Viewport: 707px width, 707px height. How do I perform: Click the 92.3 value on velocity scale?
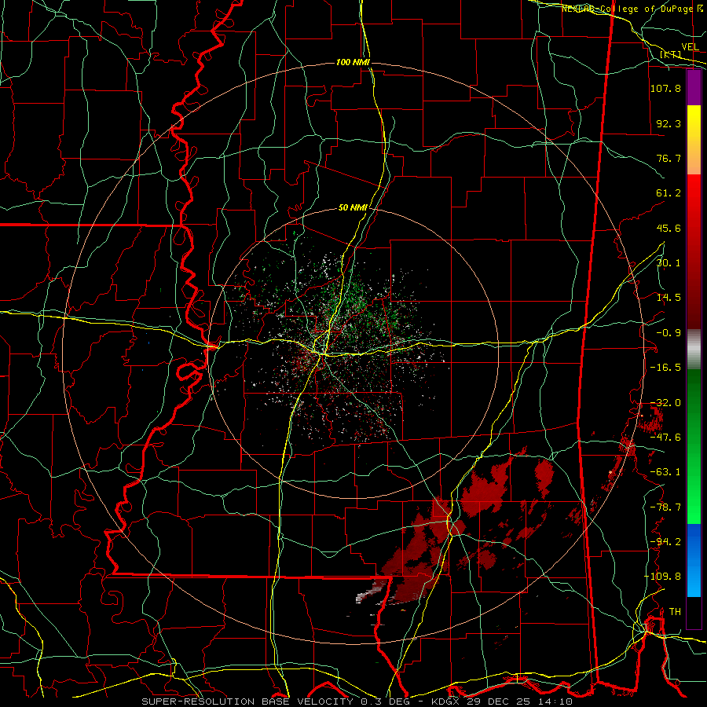(x=669, y=123)
